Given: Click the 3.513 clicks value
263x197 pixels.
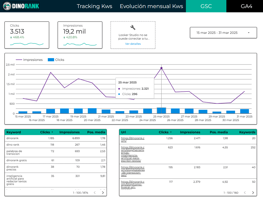Looking at the screenshot, I should point(17,32).
